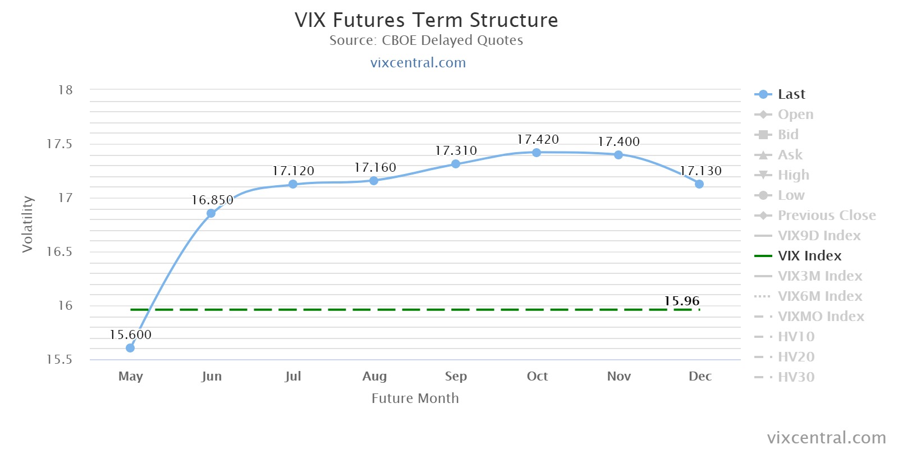The image size is (898, 449).
Task: Click the Open series diamond legend icon
Action: tap(763, 114)
